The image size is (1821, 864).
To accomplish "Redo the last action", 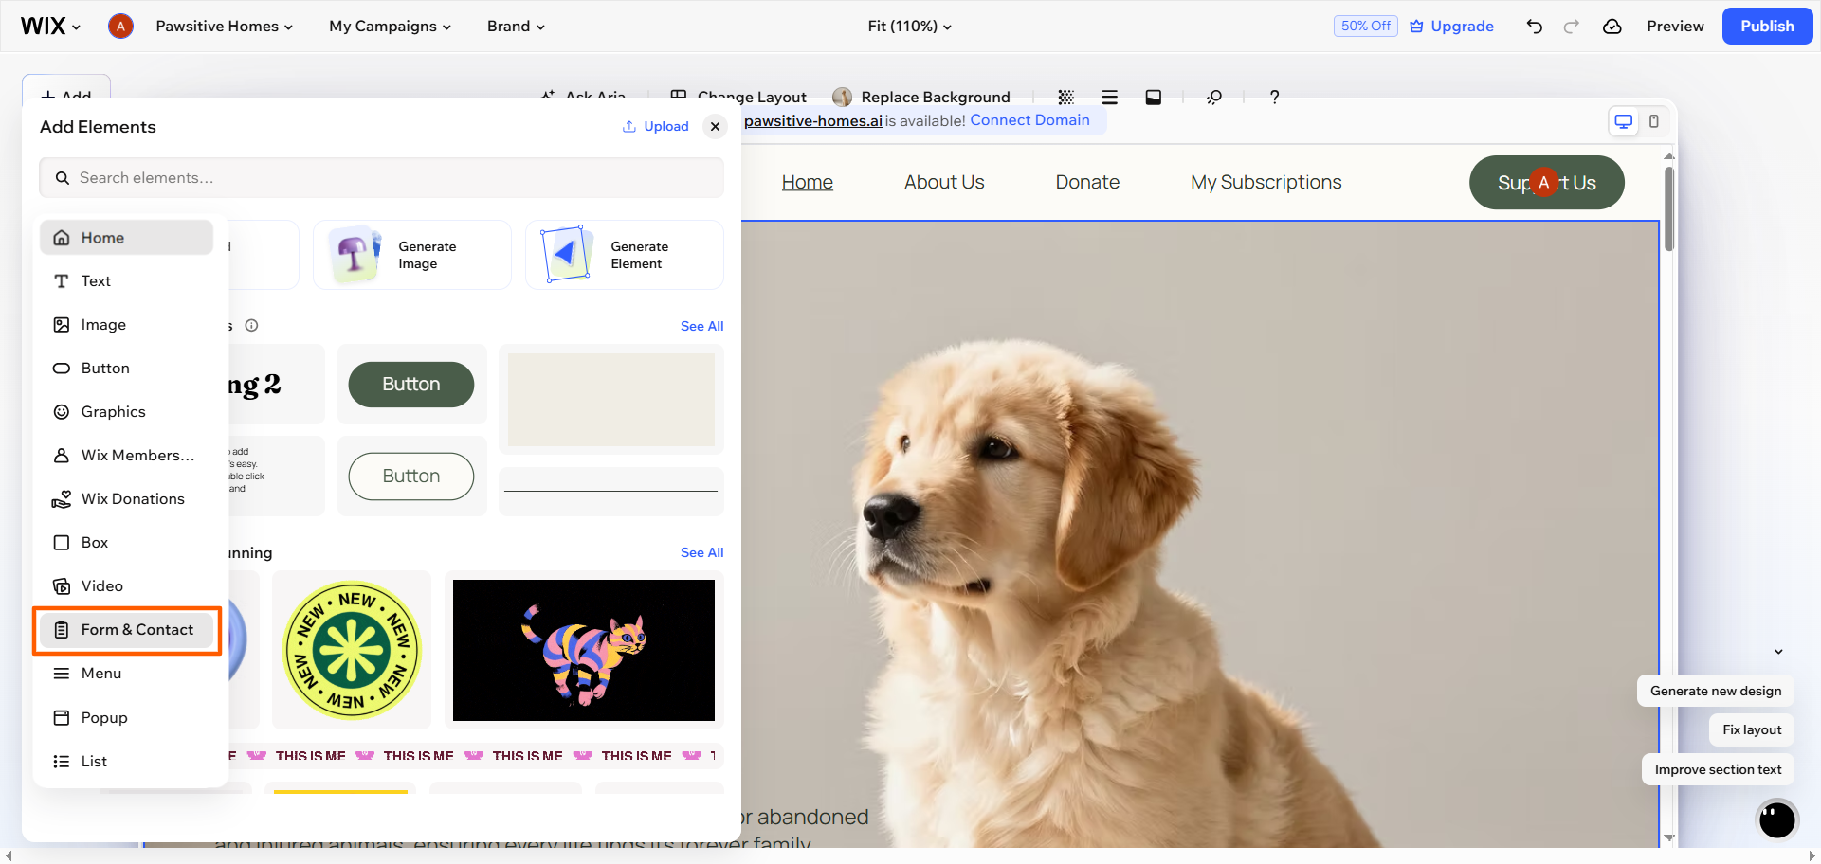I will click(1571, 27).
